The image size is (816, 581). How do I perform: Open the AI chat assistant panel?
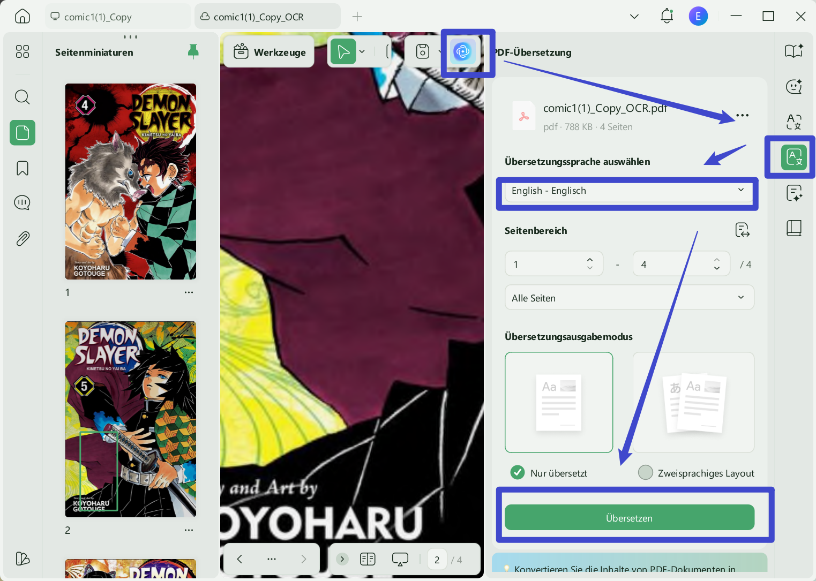click(x=793, y=86)
